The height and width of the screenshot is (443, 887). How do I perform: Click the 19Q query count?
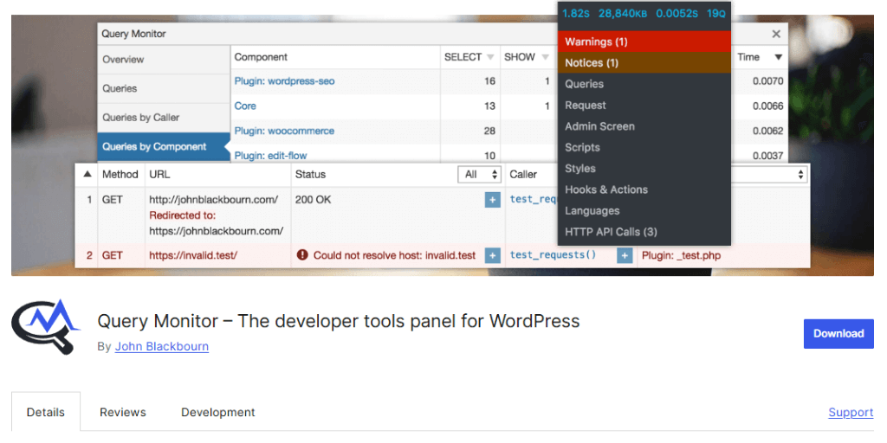pyautogui.click(x=716, y=13)
